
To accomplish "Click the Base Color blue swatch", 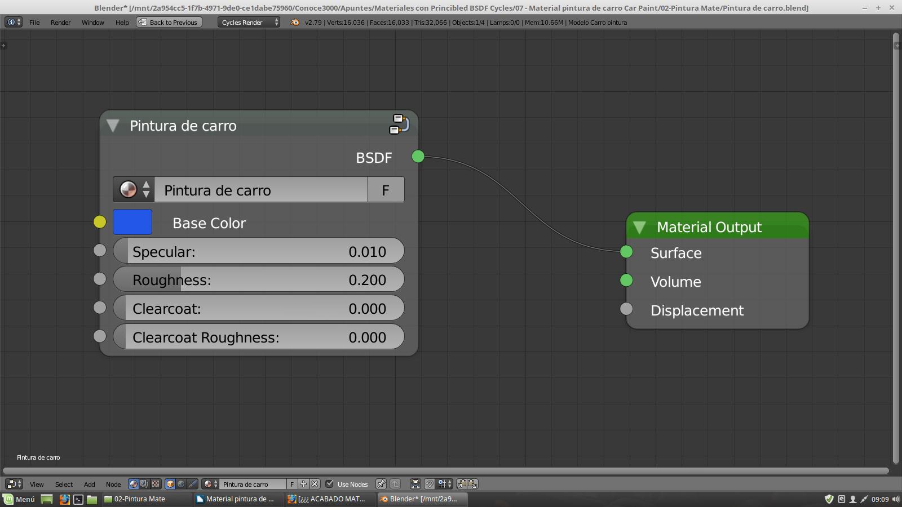I will pos(132,222).
